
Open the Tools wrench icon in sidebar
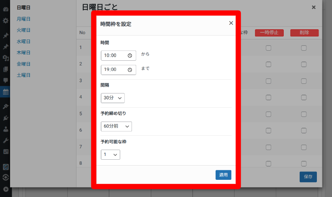tap(6, 140)
